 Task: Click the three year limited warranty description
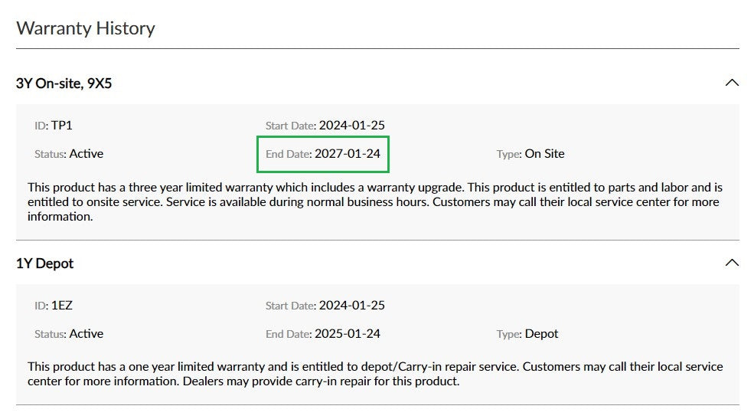tap(375, 201)
